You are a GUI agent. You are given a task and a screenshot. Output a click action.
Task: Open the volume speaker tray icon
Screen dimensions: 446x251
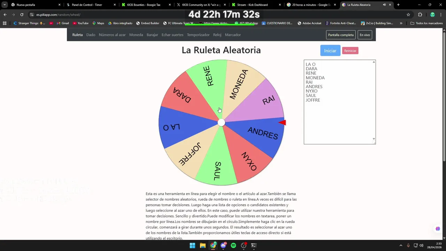click(421, 245)
